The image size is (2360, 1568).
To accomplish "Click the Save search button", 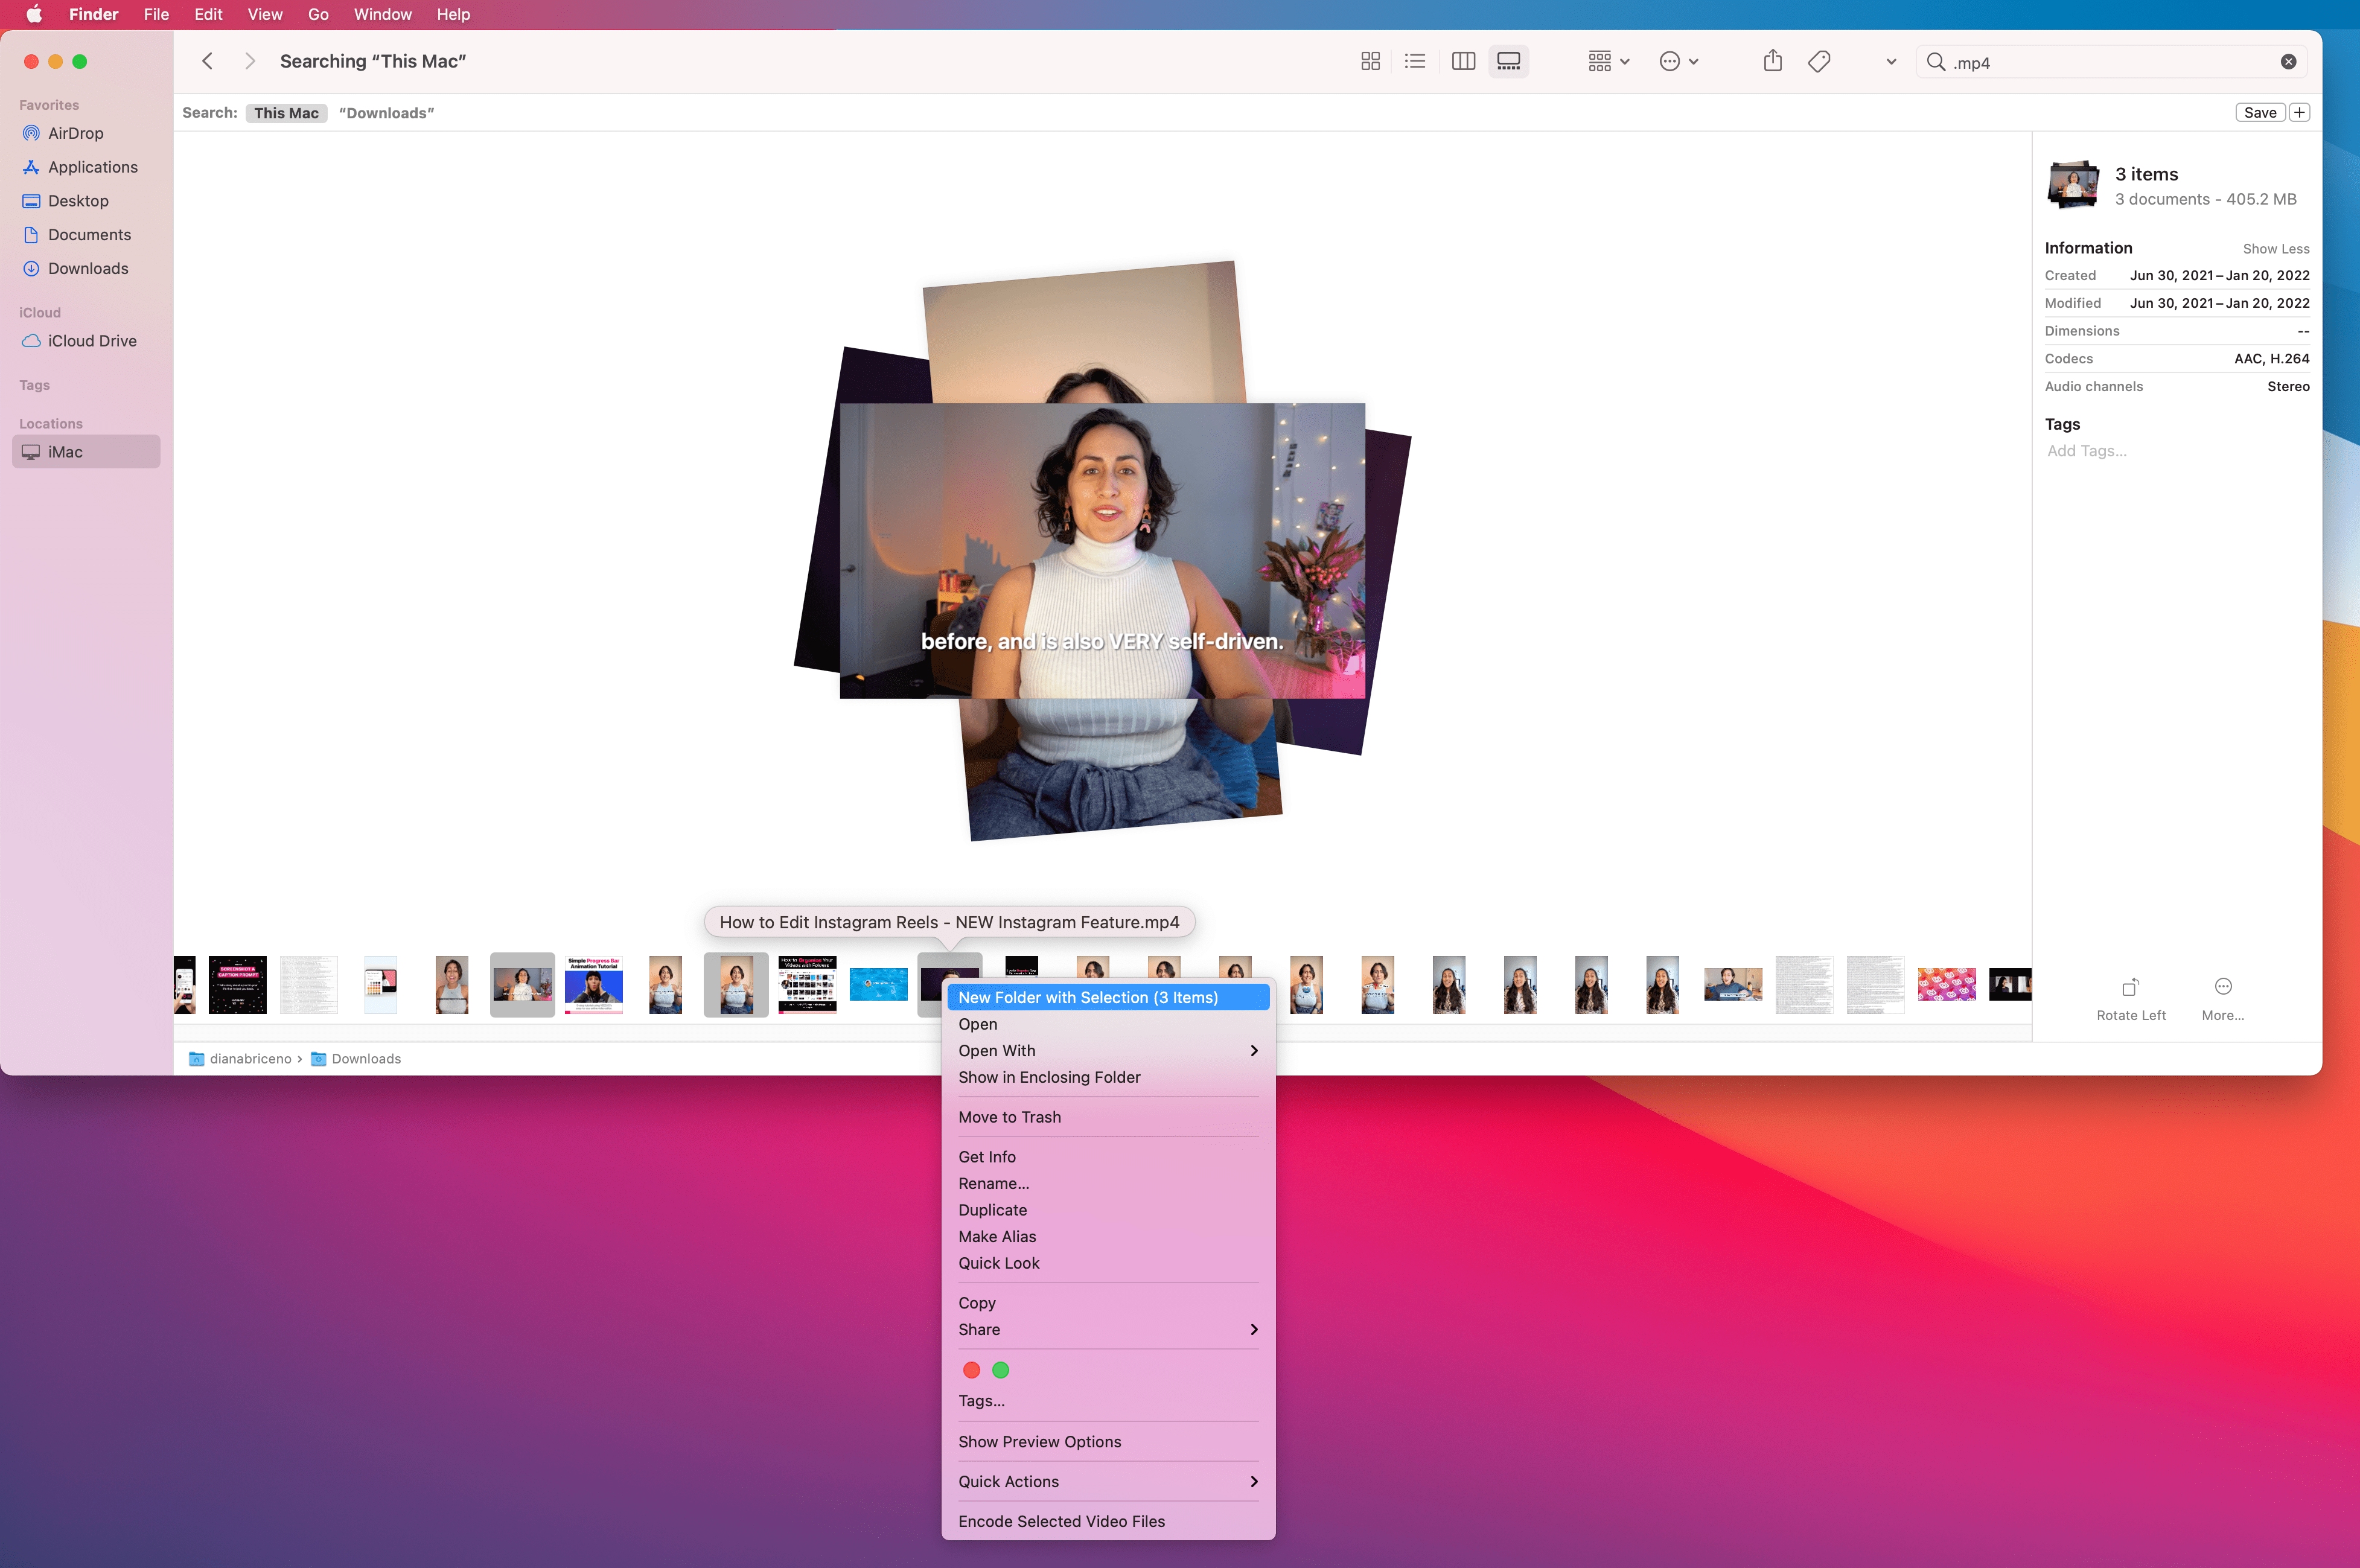I will coord(2259,113).
